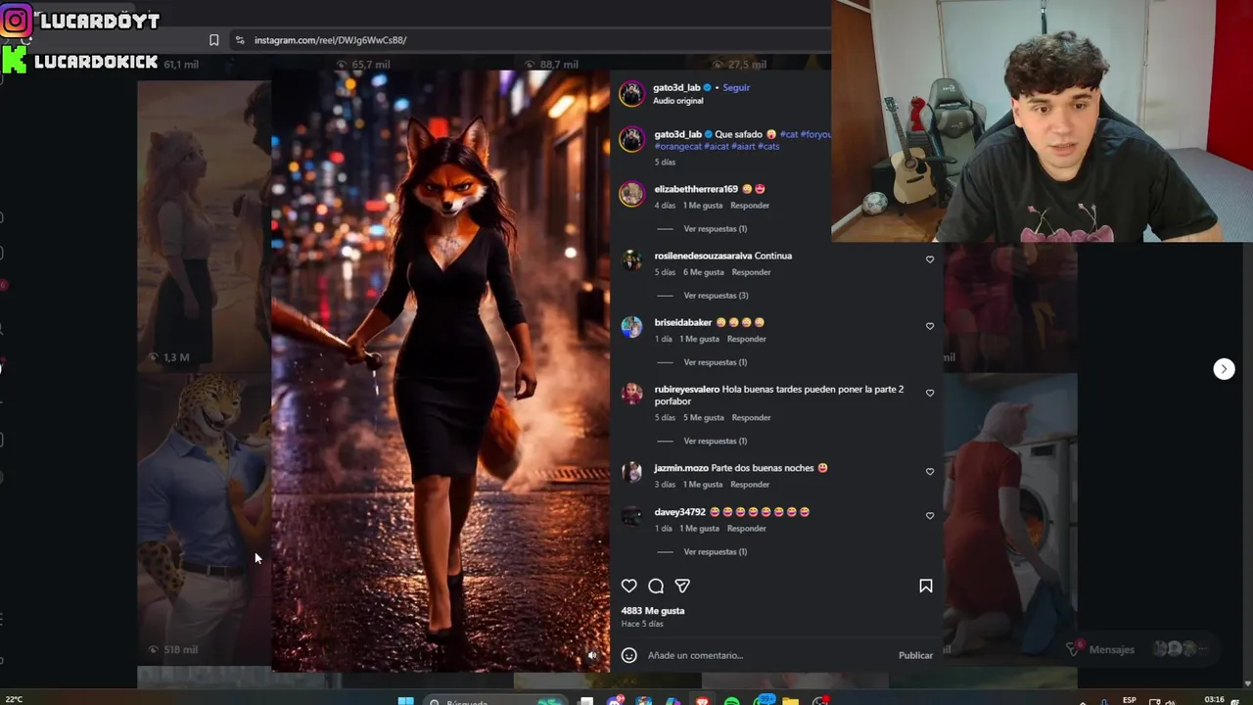Click the 'Hace 5 días' timestamp
This screenshot has height=705, width=1253.
[x=642, y=624]
